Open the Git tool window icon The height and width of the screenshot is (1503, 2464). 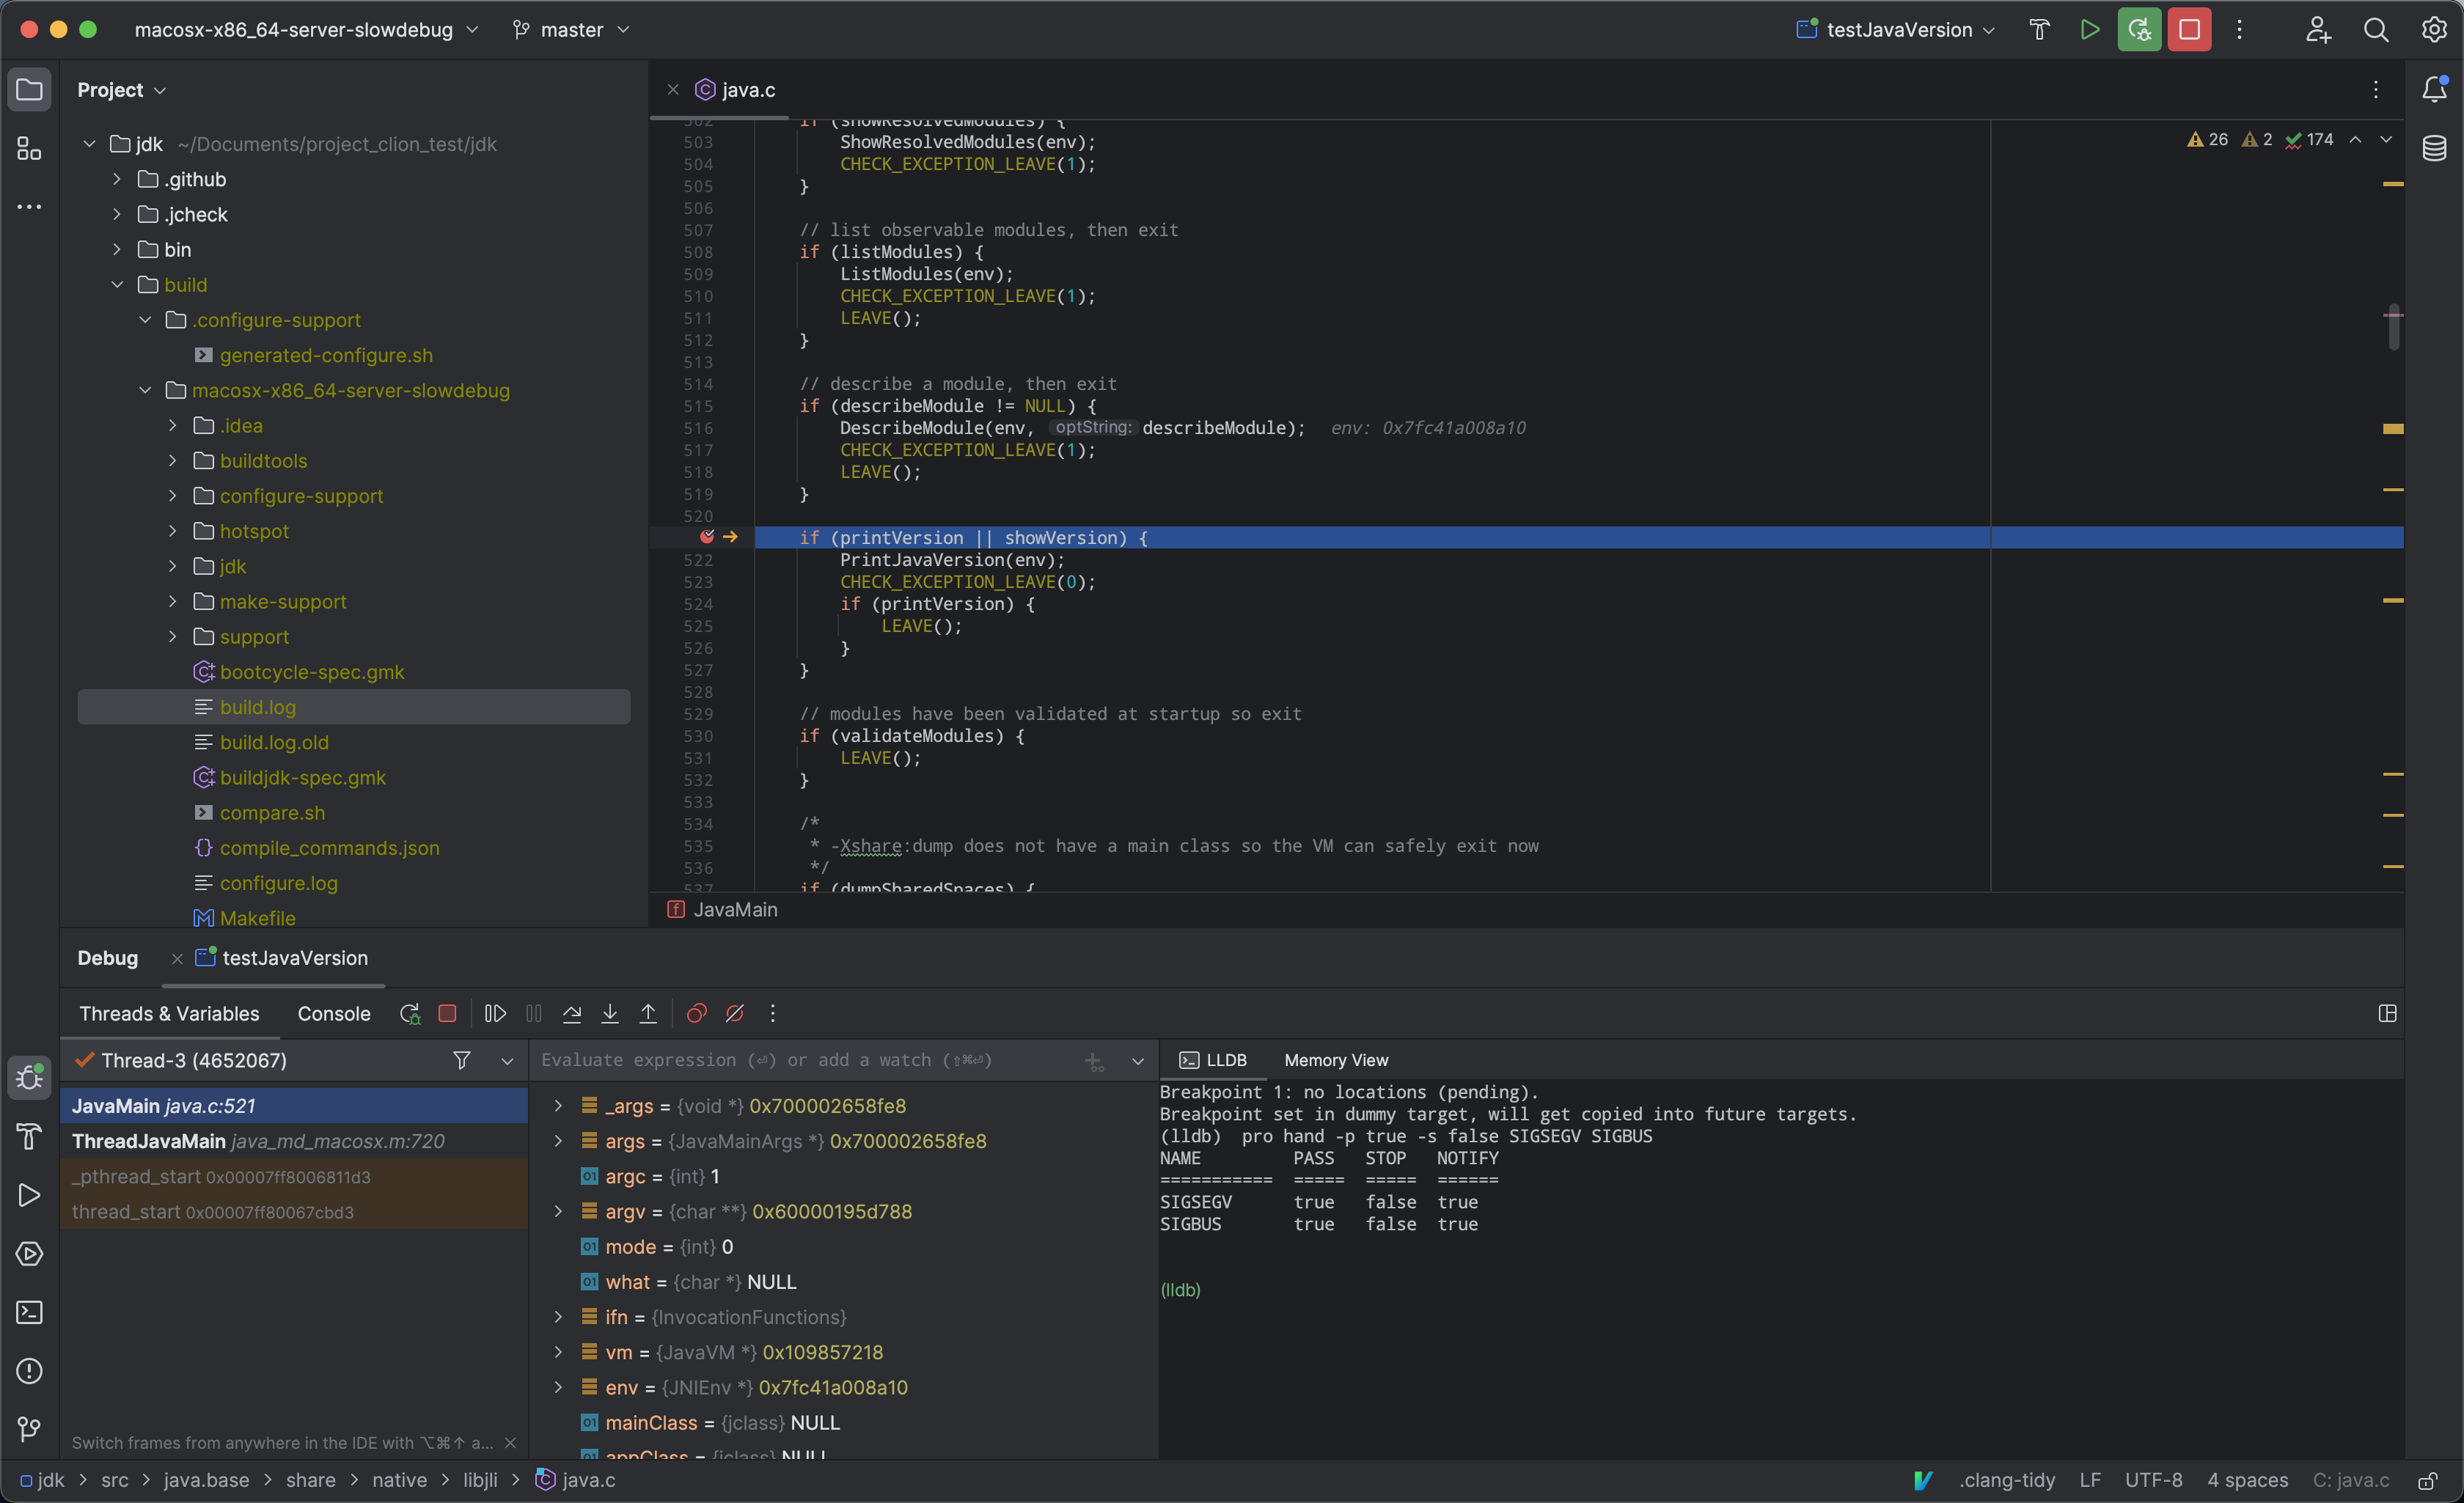click(x=29, y=1429)
